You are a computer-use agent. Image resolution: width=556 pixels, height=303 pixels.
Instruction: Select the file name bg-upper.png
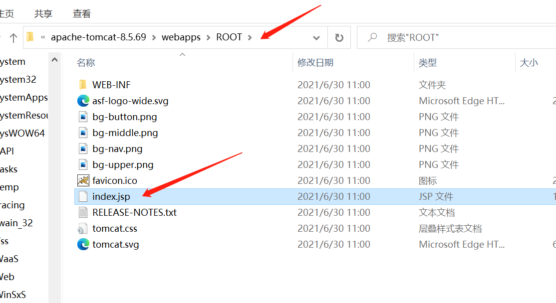click(123, 164)
